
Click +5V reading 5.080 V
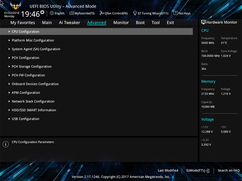point(226,132)
